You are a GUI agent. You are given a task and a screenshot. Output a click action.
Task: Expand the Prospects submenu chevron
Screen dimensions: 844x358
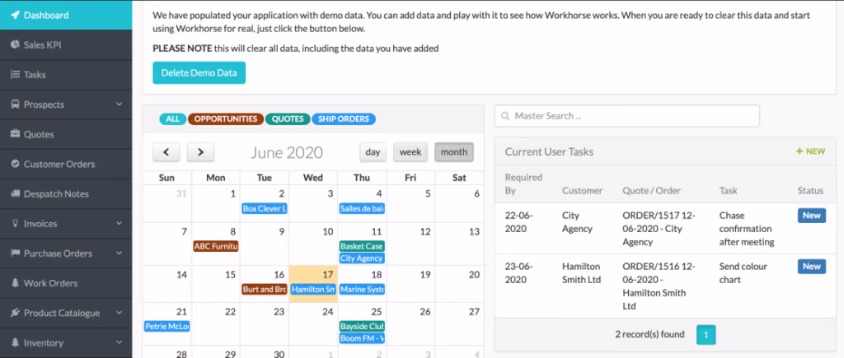coord(119,105)
